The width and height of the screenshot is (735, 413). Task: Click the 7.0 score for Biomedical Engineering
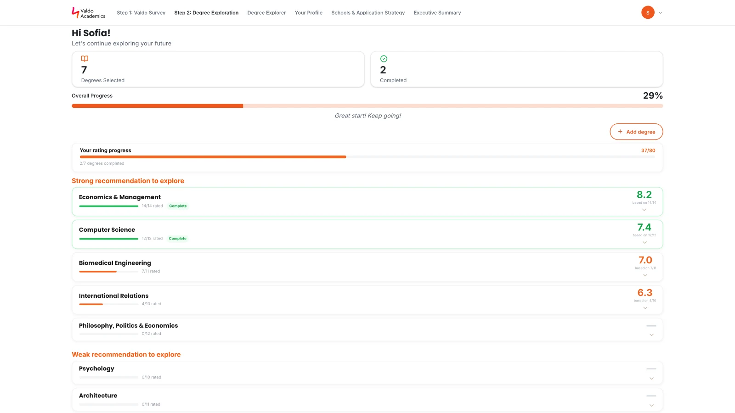pos(645,260)
